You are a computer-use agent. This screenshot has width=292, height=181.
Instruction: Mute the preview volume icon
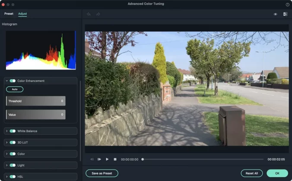[x=92, y=159]
